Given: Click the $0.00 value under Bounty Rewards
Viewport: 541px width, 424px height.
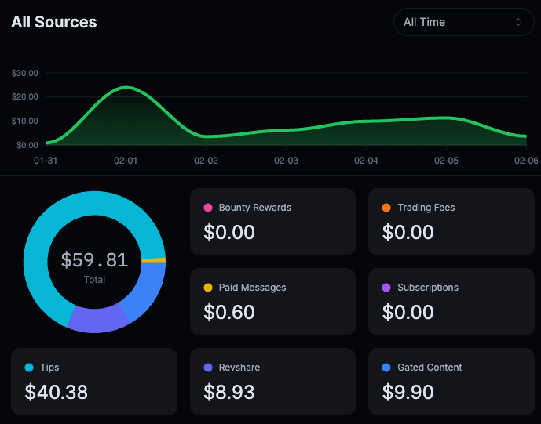Looking at the screenshot, I should point(229,232).
